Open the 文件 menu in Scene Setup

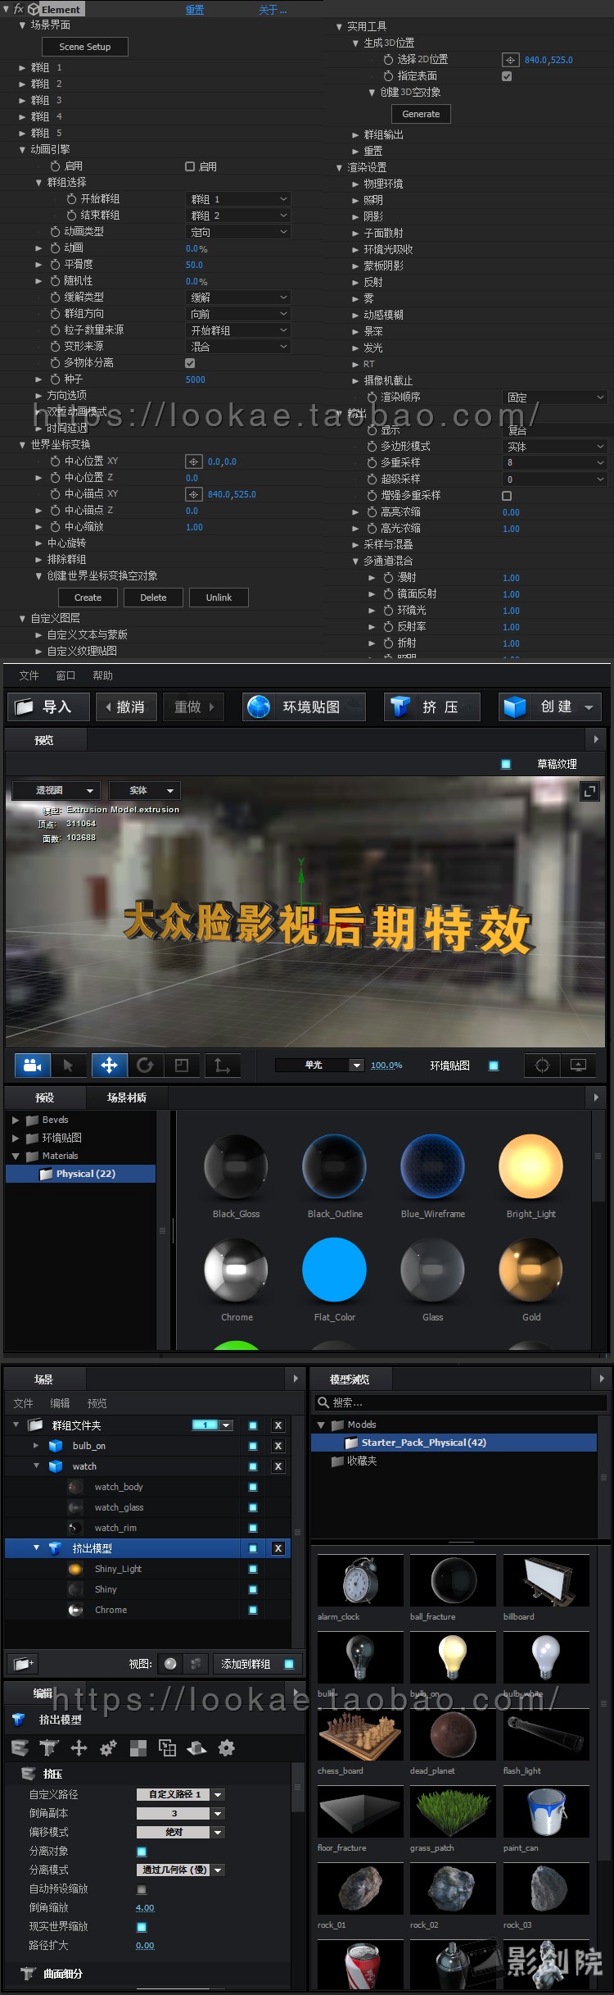29,675
